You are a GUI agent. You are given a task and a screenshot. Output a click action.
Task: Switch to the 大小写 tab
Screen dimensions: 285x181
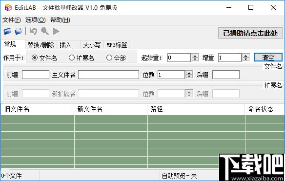[92, 45]
